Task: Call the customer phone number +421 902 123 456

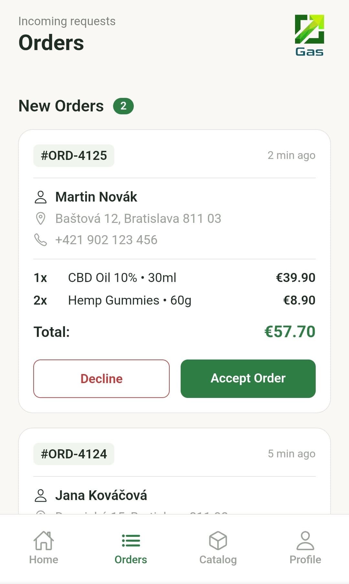Action: pyautogui.click(x=106, y=240)
